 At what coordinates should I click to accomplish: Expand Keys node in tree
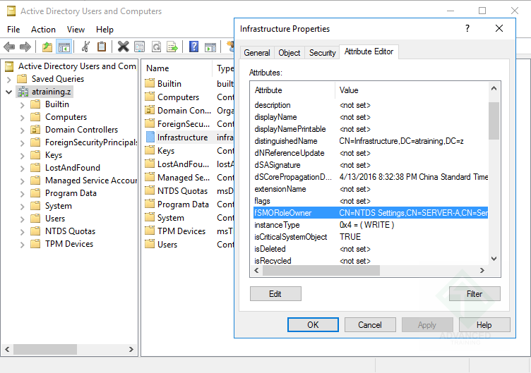click(x=23, y=156)
